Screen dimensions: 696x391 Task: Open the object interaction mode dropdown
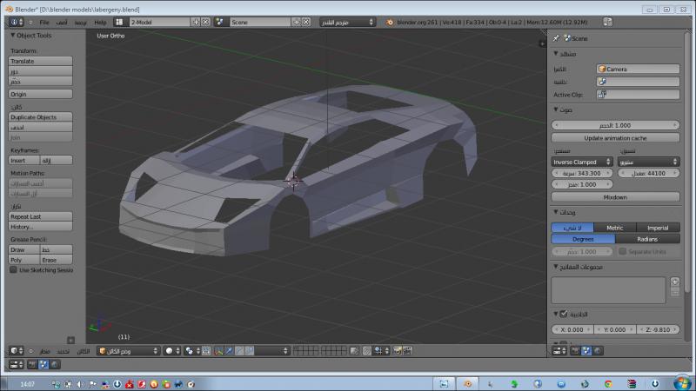tap(128, 351)
